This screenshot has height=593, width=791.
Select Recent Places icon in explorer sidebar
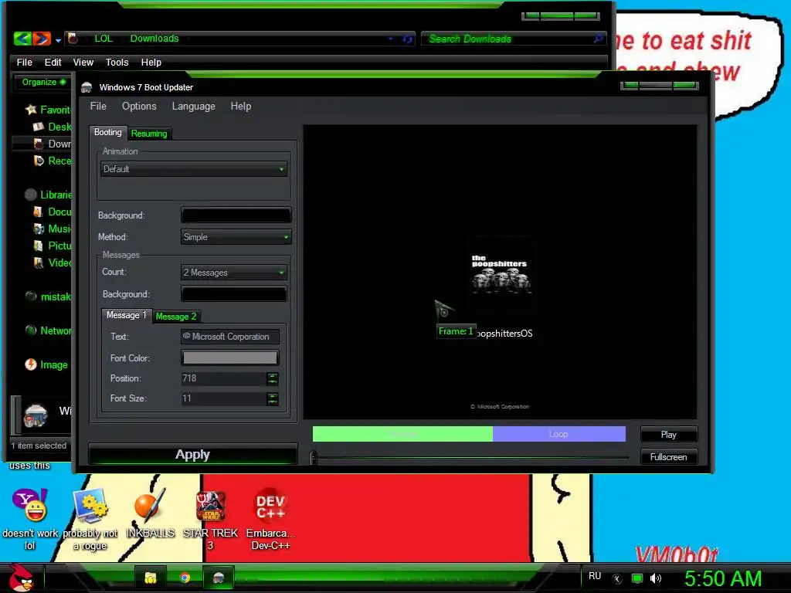coord(39,161)
